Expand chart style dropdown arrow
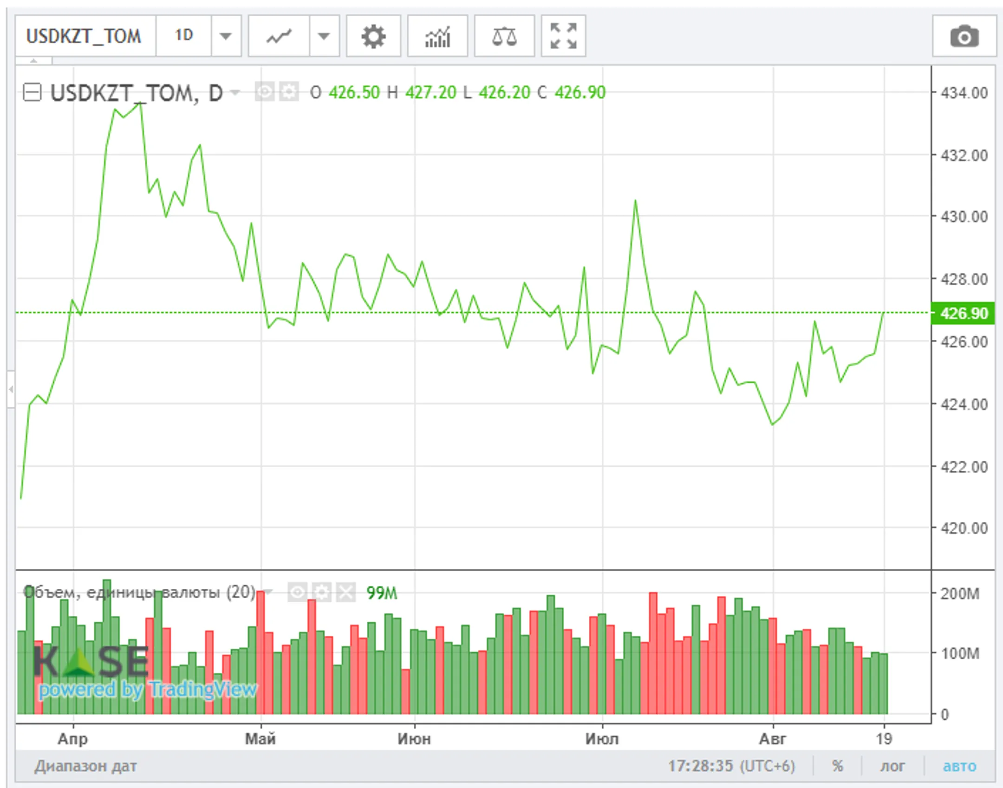1003x788 pixels. coord(324,36)
